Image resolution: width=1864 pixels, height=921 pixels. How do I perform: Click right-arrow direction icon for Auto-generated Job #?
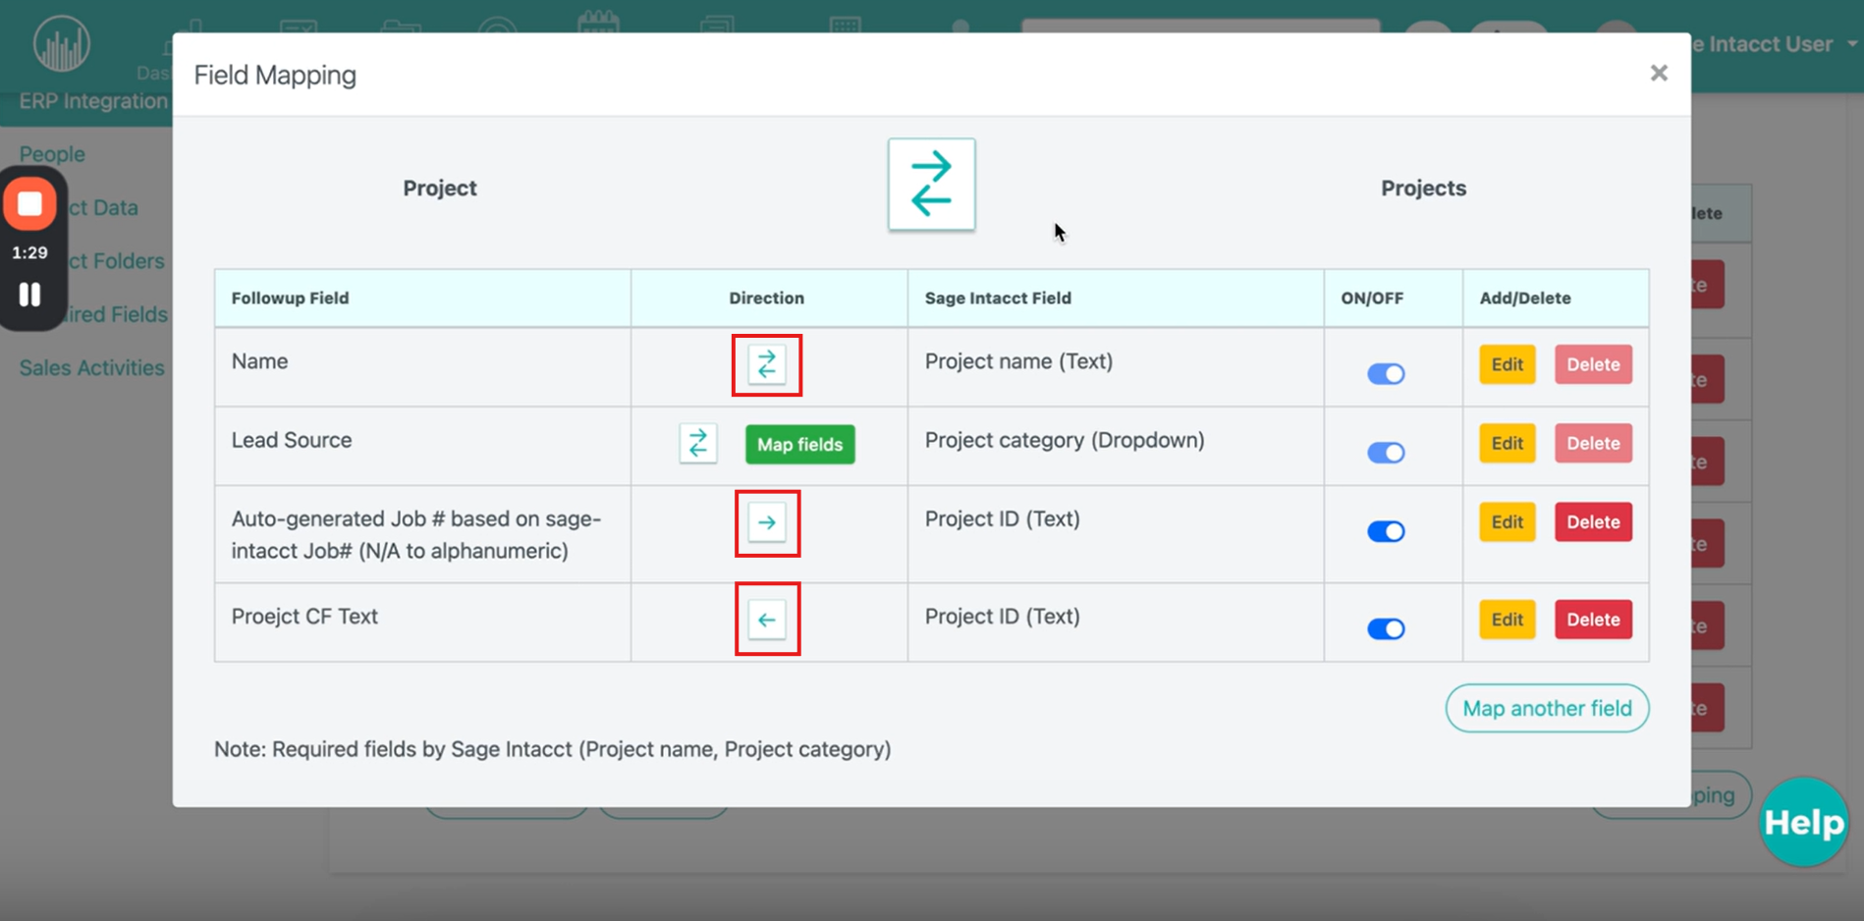(x=767, y=522)
